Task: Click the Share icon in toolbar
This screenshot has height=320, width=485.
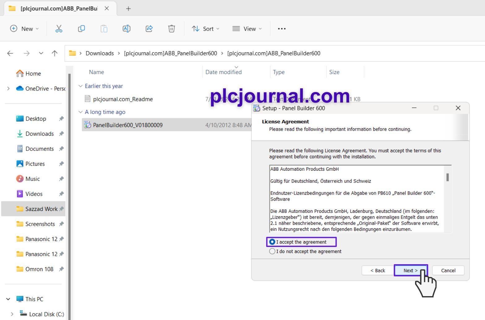Action: (149, 29)
